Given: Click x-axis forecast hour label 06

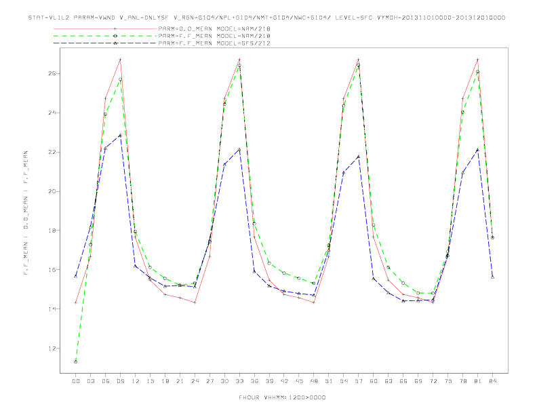Looking at the screenshot, I should [106, 381].
